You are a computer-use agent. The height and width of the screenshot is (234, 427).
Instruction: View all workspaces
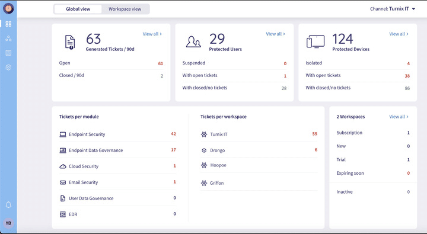tap(399, 117)
